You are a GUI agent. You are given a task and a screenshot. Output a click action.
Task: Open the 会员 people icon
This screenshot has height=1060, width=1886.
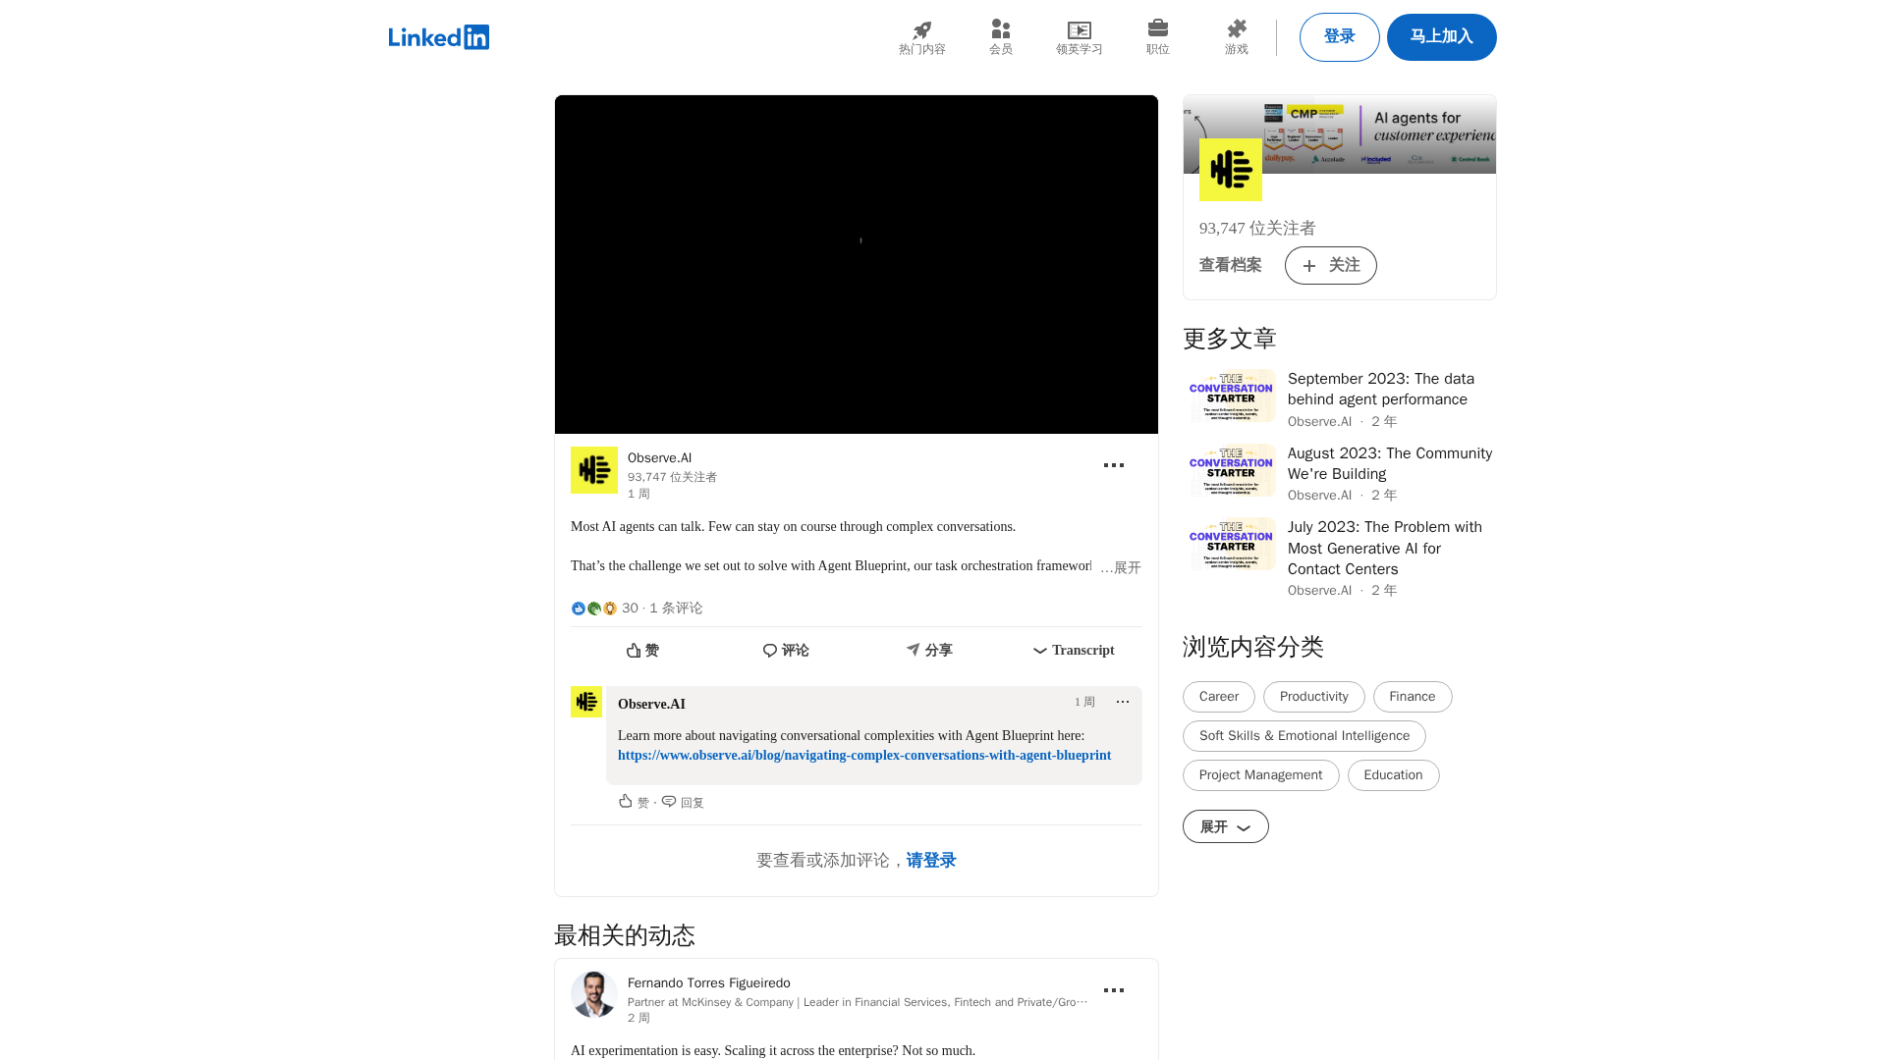tap(1000, 30)
